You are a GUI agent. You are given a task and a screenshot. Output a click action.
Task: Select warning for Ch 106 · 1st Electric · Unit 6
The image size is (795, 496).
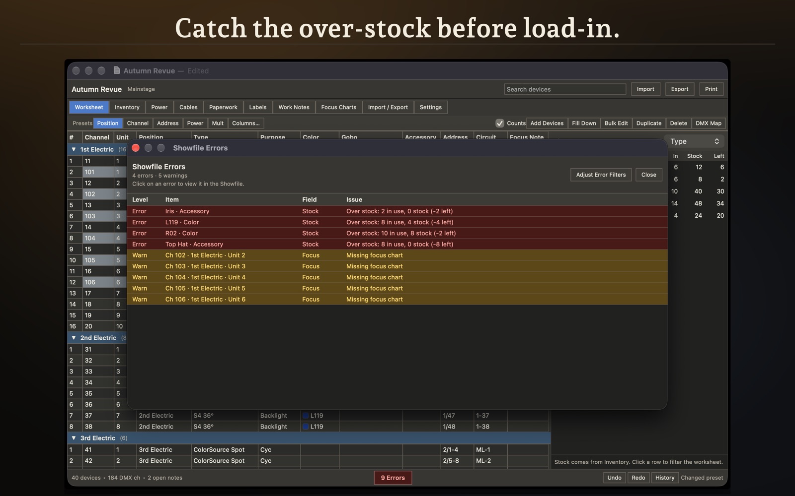(x=397, y=299)
